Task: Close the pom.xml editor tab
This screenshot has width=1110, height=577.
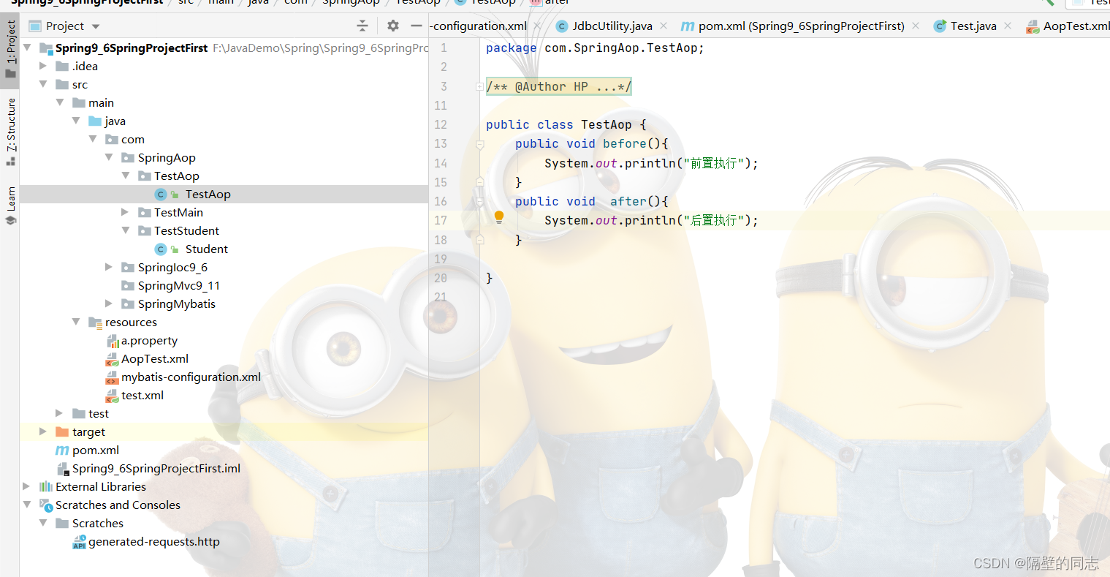Action: [x=916, y=26]
